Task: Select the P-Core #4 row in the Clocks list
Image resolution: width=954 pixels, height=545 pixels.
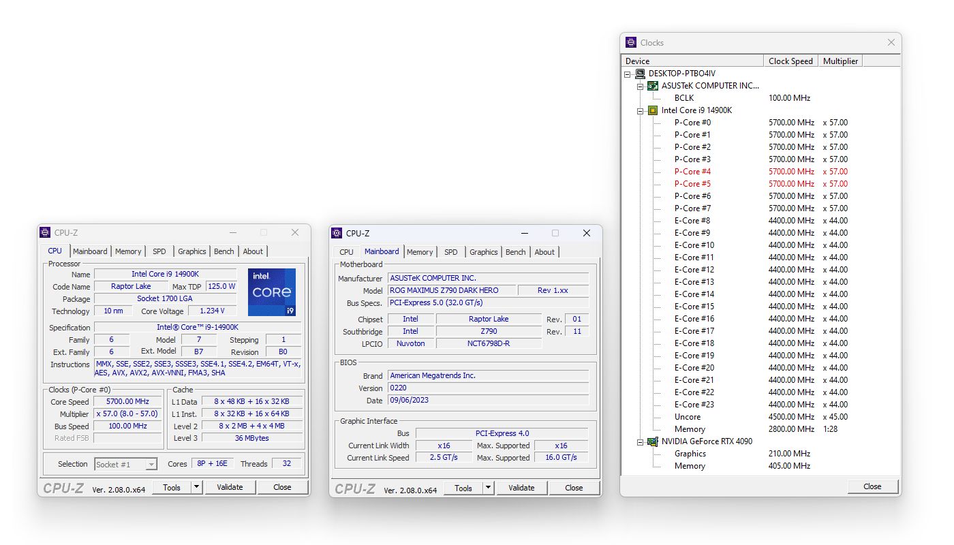Action: (761, 172)
